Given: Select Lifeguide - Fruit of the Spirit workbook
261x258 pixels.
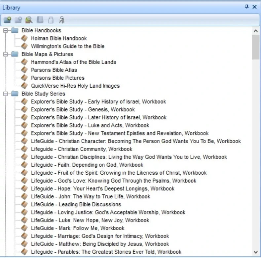Looking at the screenshot, I should click(x=119, y=173).
